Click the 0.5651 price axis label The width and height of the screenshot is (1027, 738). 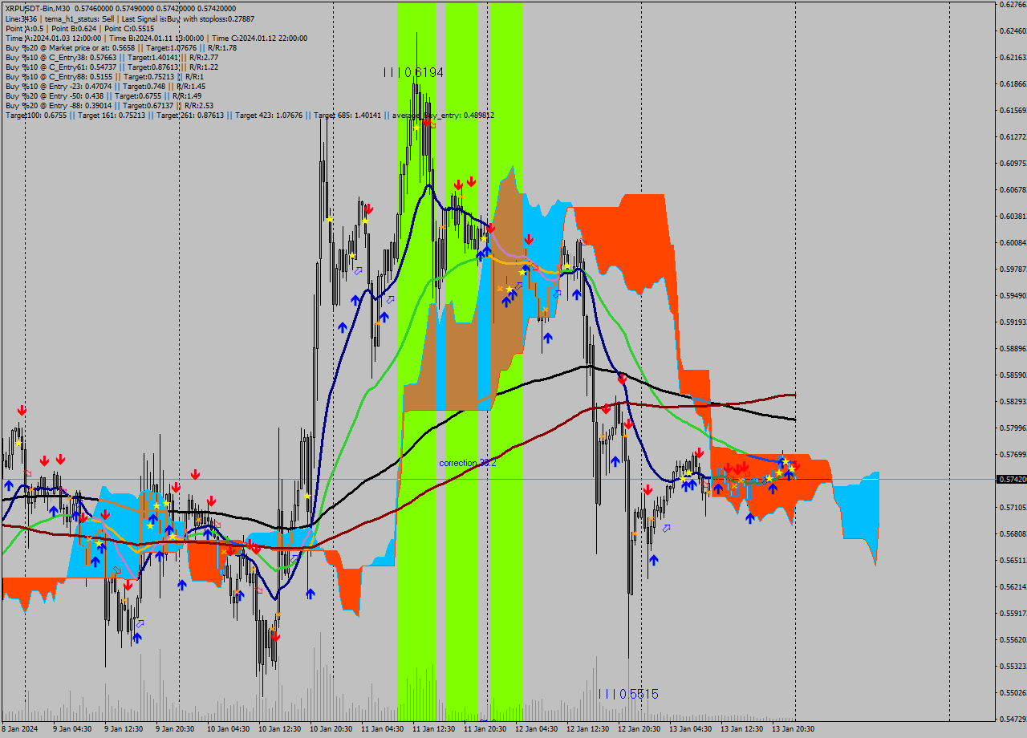pos(1013,560)
